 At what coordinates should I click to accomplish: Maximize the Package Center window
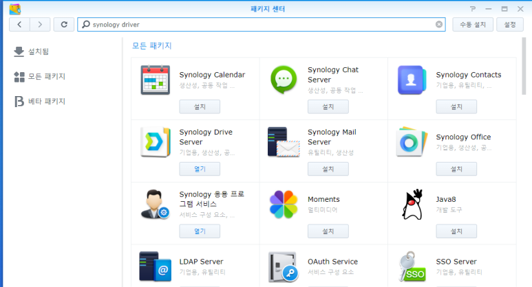click(504, 9)
